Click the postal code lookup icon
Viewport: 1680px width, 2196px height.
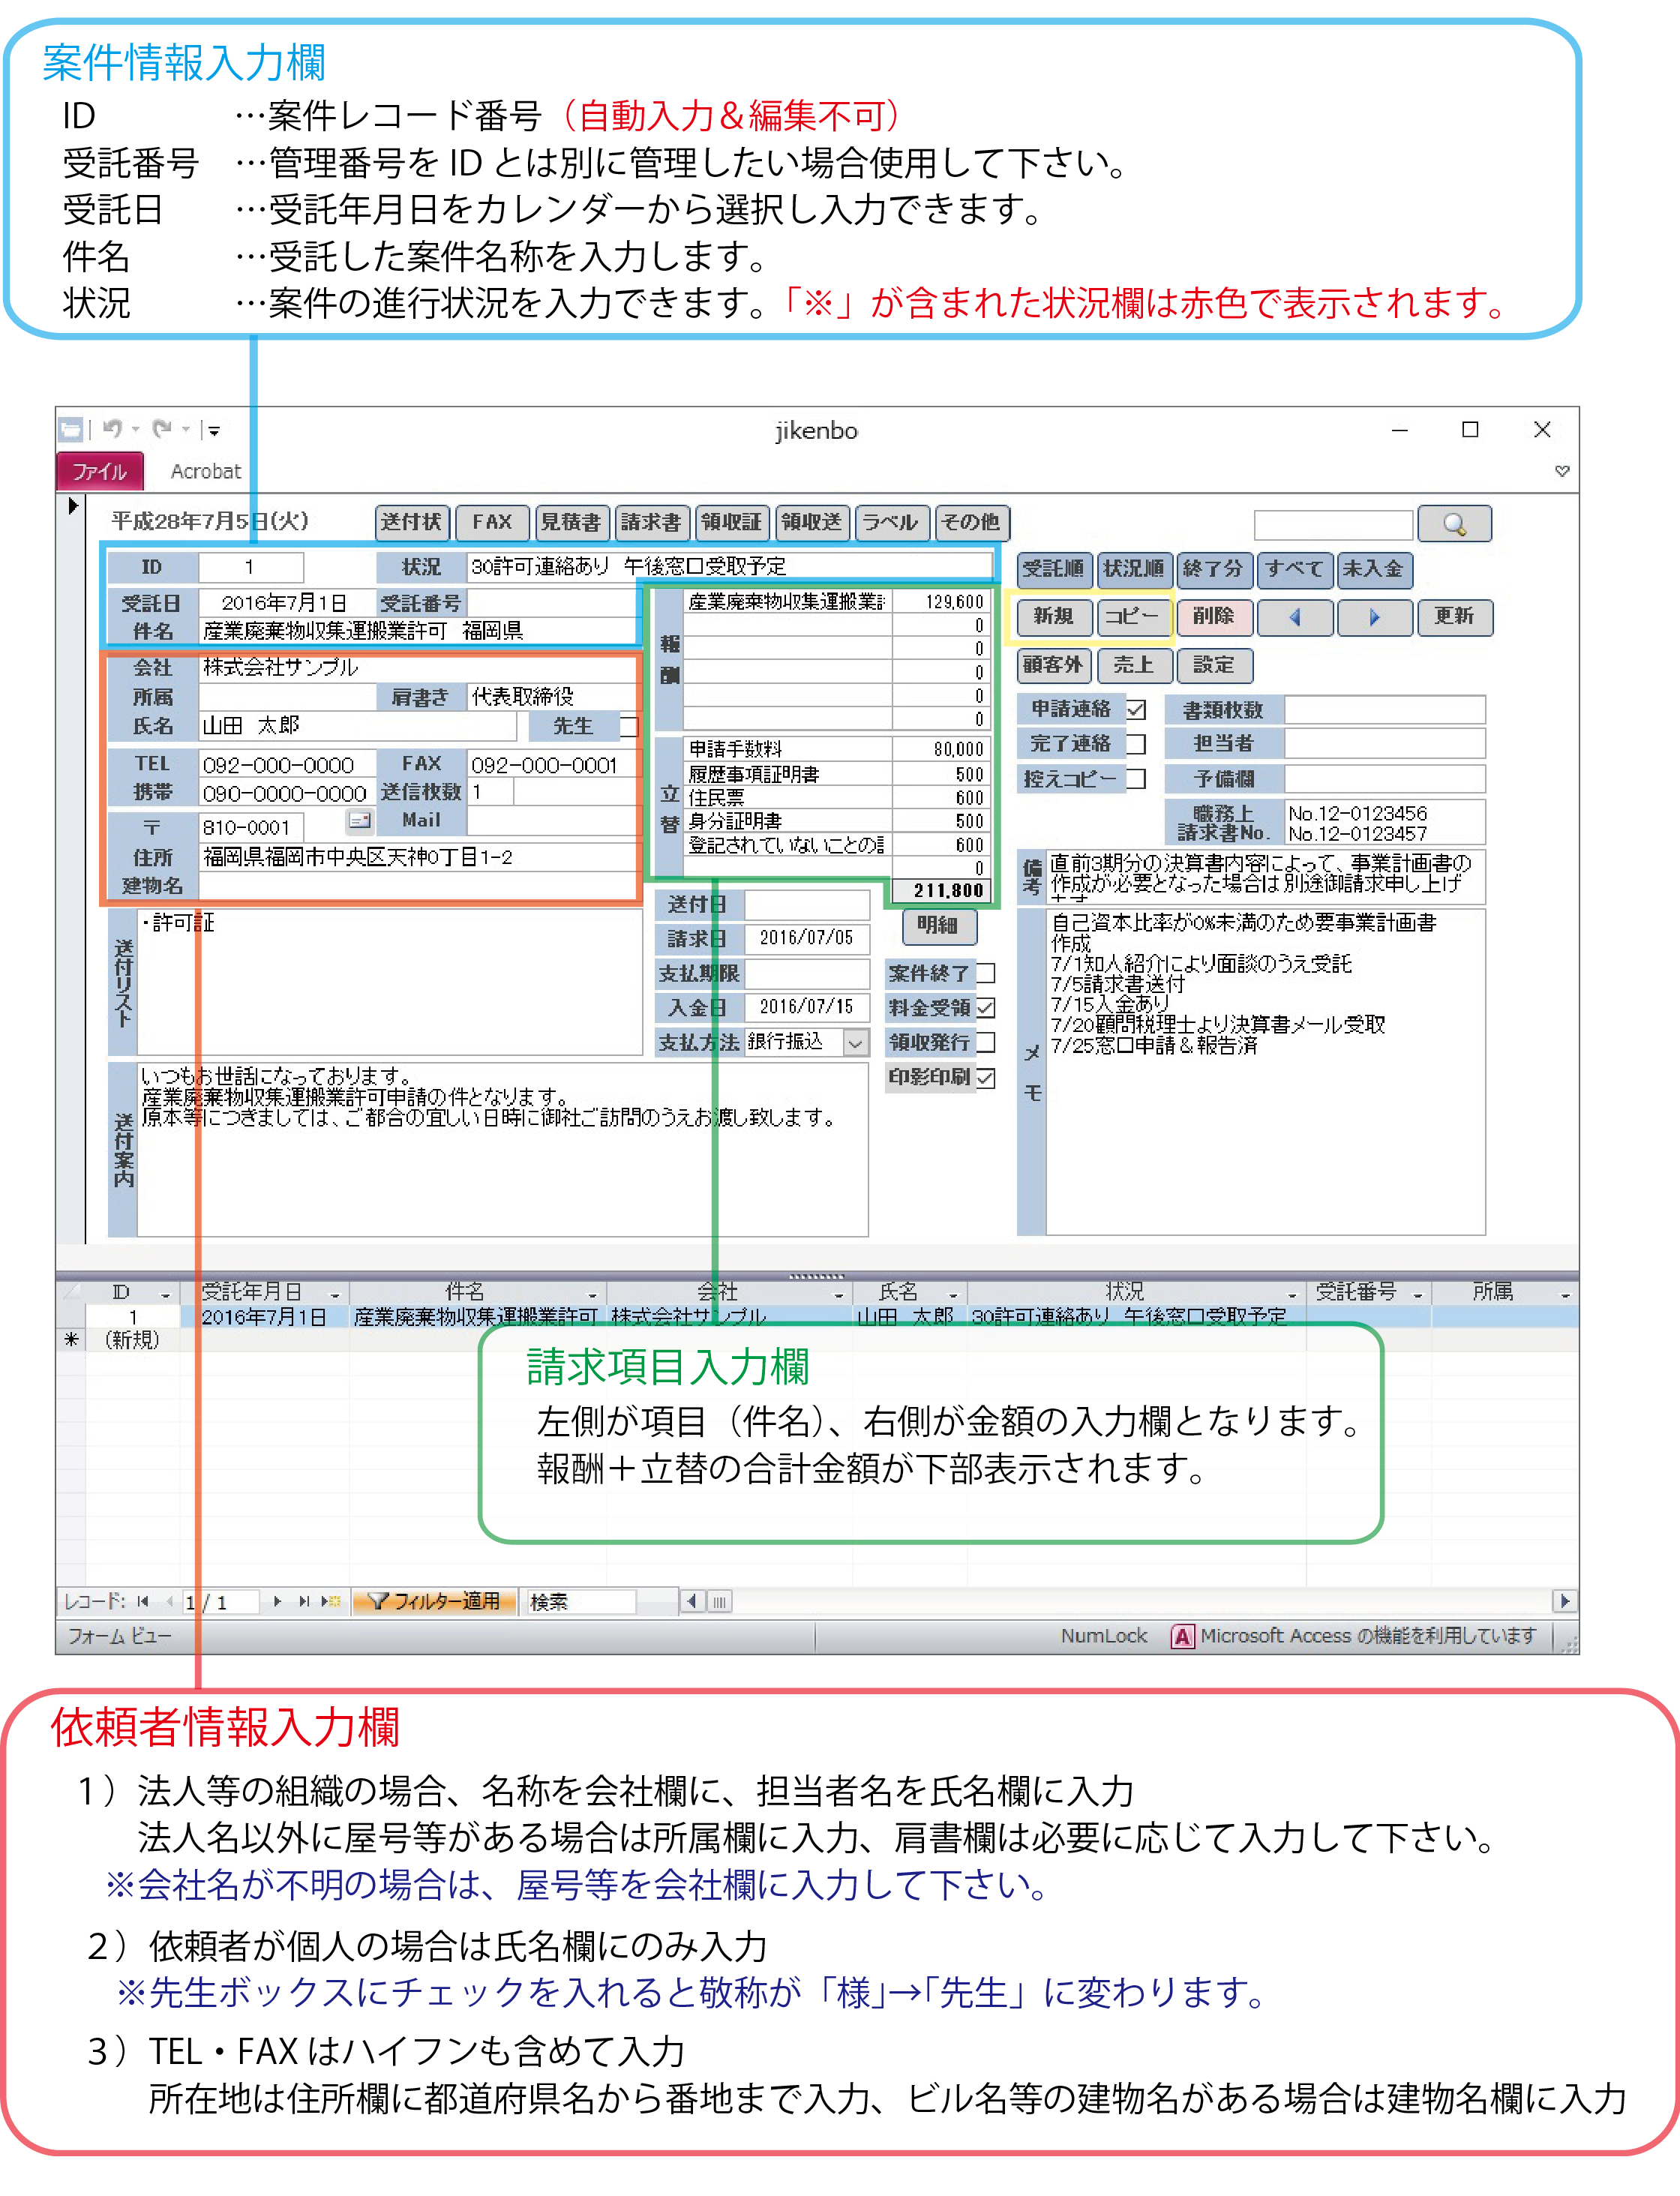click(359, 821)
